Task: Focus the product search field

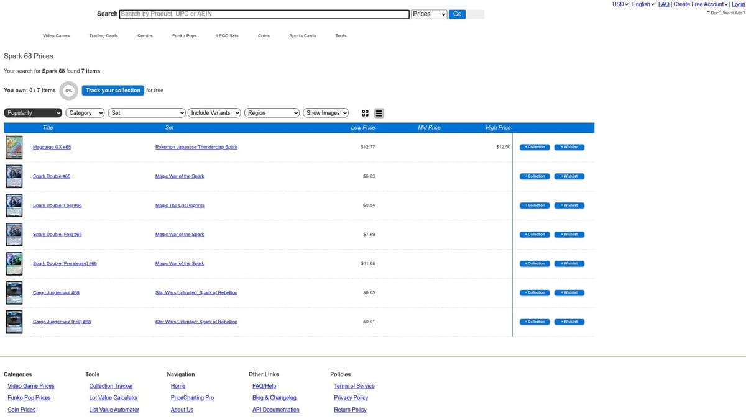Action: tap(264, 14)
